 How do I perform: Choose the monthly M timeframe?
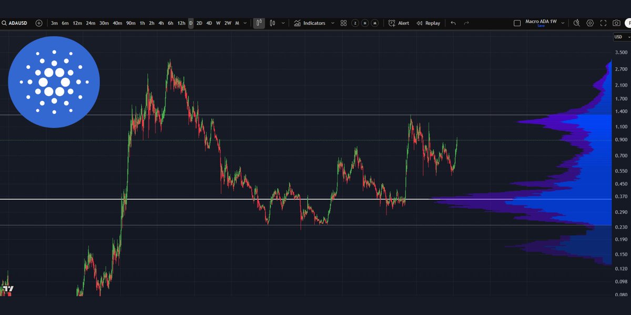[x=237, y=23]
